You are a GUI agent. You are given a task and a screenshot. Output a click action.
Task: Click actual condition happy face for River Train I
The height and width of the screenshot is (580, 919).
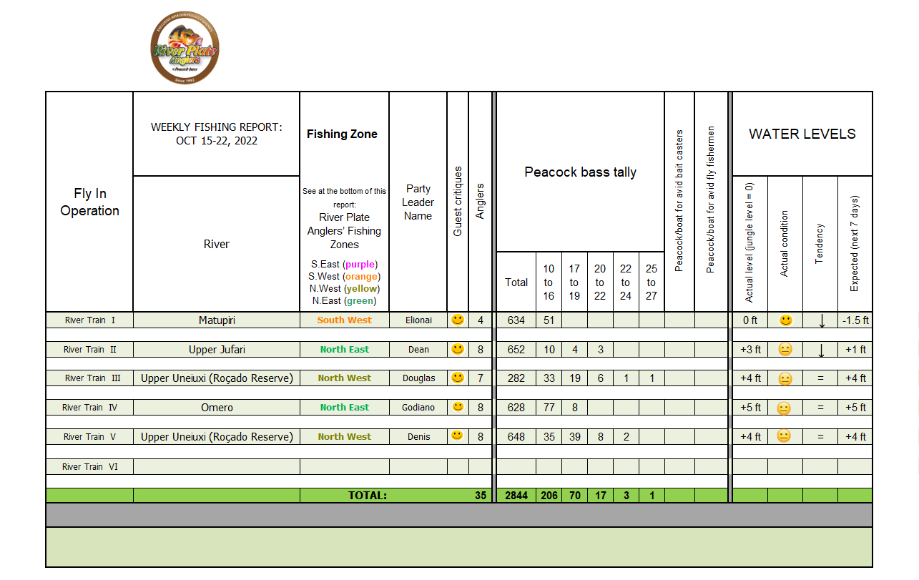pyautogui.click(x=785, y=320)
